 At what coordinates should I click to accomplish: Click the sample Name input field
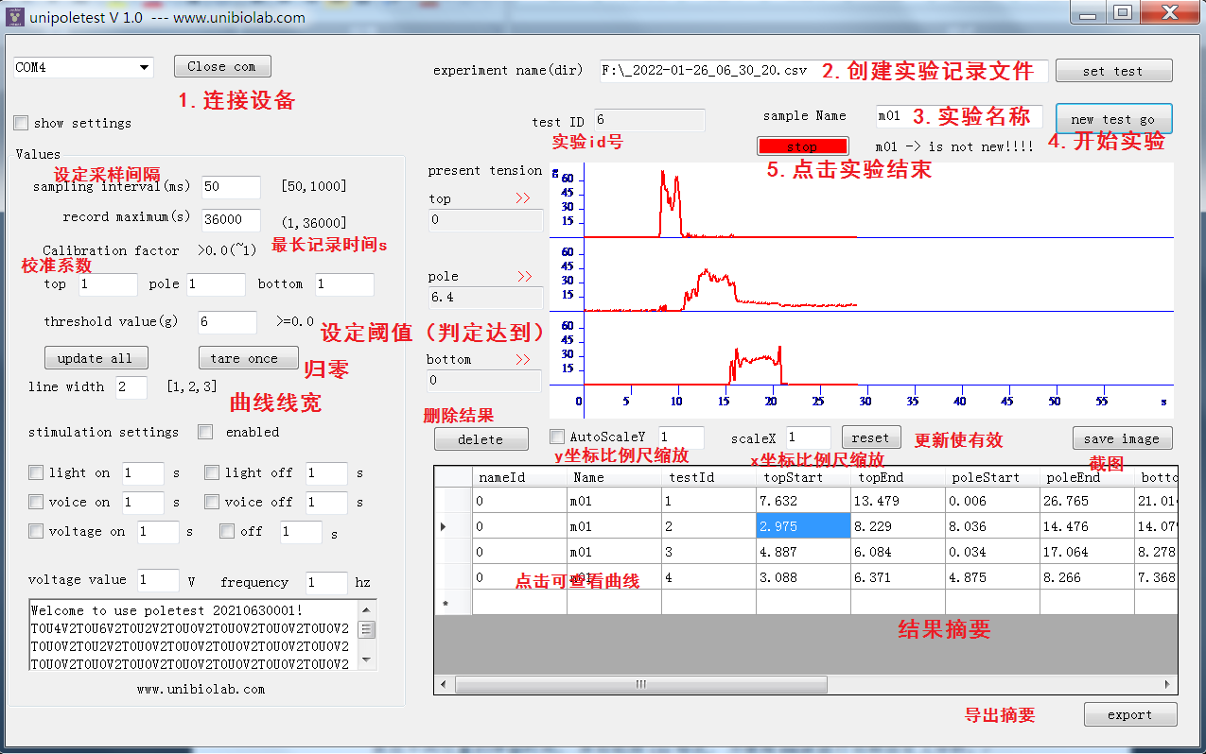pos(958,116)
